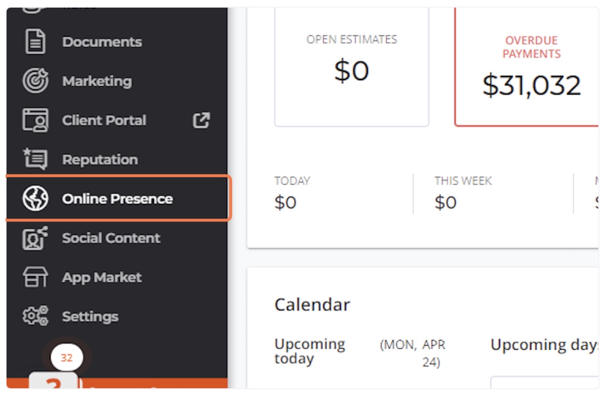Go to the Marketing section

[x=97, y=81]
